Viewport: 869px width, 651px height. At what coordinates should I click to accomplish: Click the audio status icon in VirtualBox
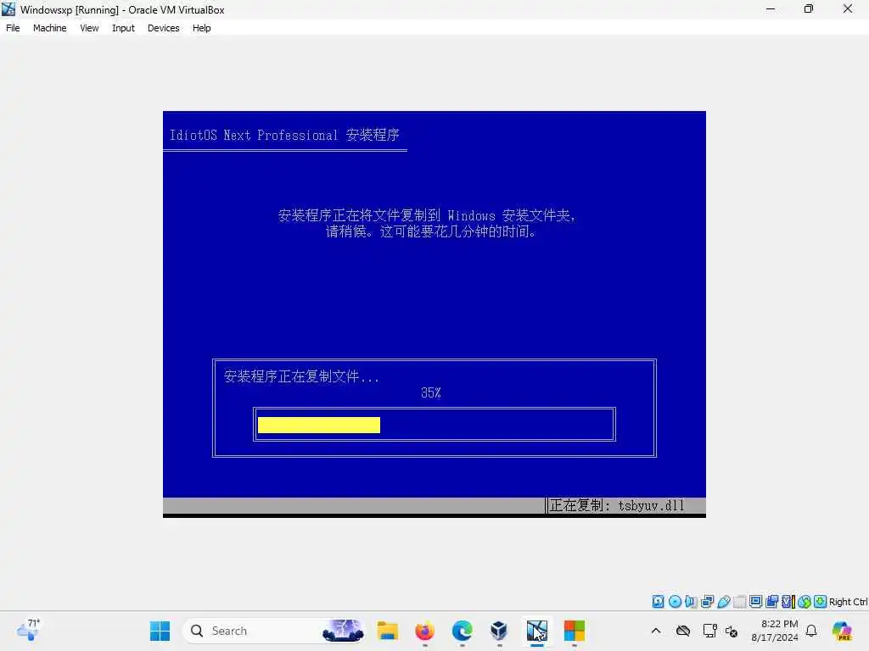click(691, 601)
